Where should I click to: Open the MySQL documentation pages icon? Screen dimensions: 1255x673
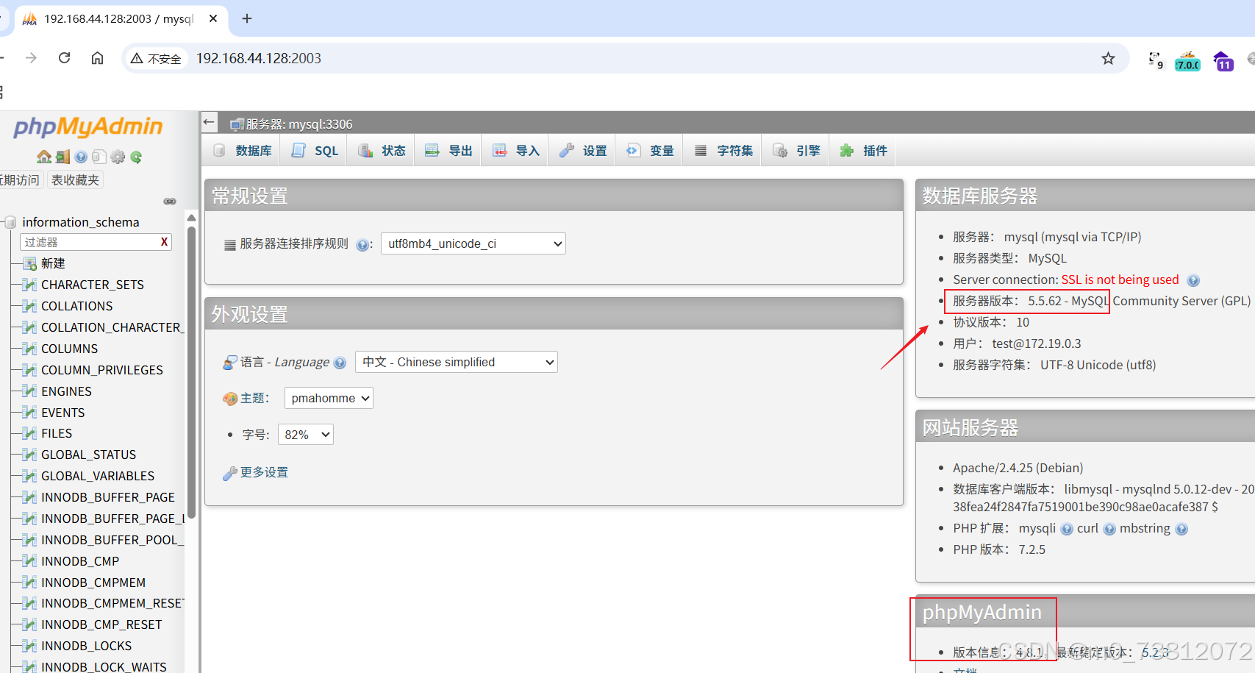pos(99,157)
